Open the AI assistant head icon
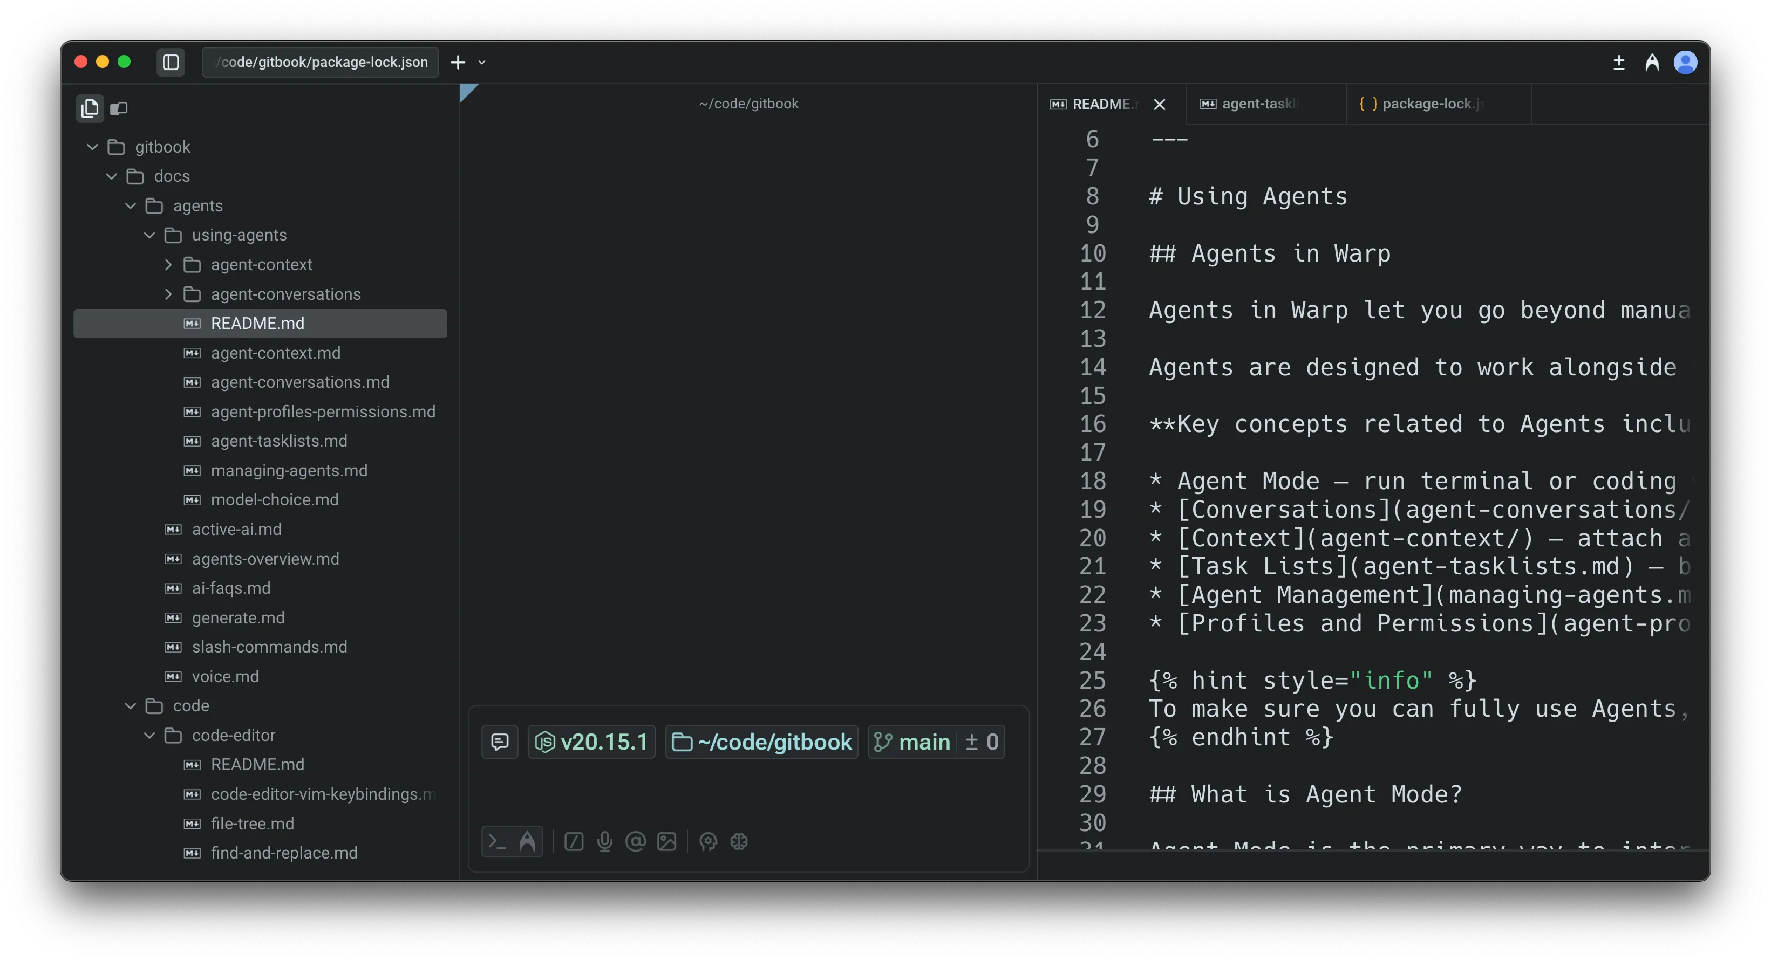Screen dimensions: 1771x961 pos(708,841)
